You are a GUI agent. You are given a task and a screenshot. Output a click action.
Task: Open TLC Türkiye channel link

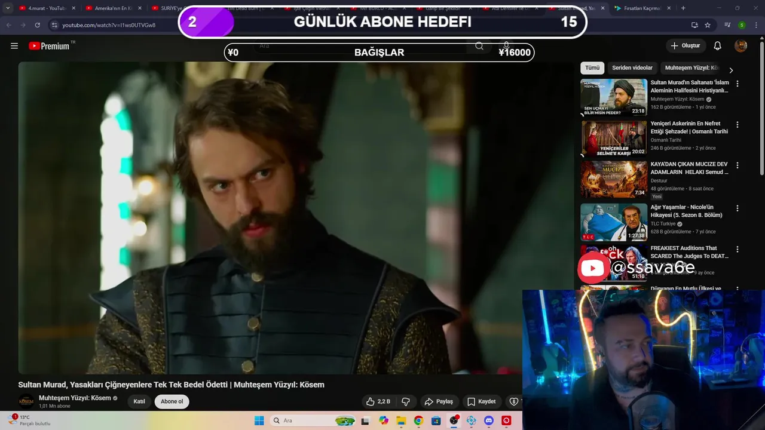[x=663, y=224]
